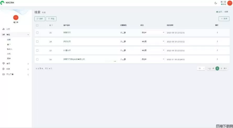The height and width of the screenshot is (128, 233).
Task: Open the user avatar menu at top right
Action: click(x=230, y=3)
